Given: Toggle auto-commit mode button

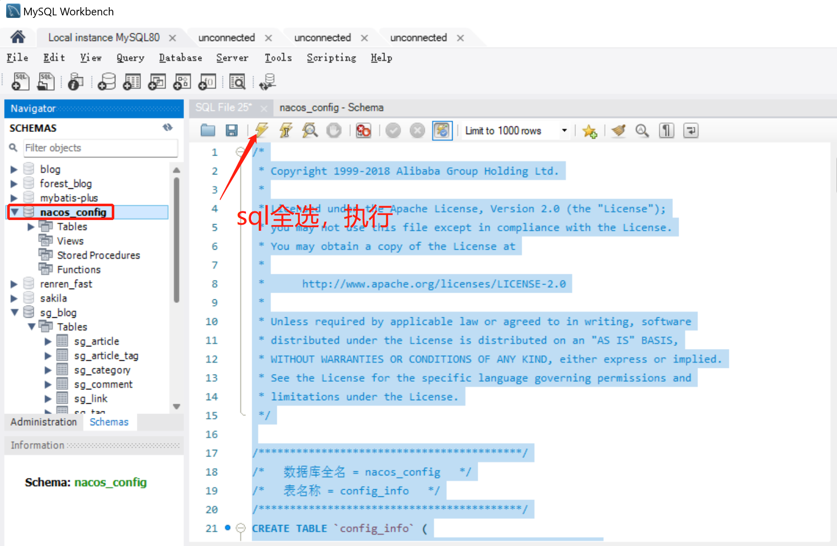Looking at the screenshot, I should 442,130.
